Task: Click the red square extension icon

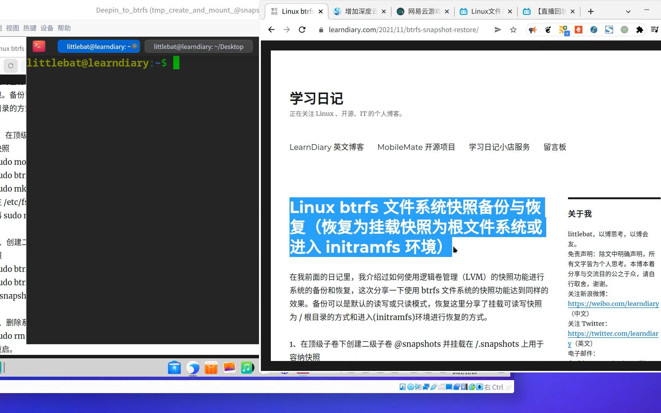Action: pyautogui.click(x=578, y=29)
